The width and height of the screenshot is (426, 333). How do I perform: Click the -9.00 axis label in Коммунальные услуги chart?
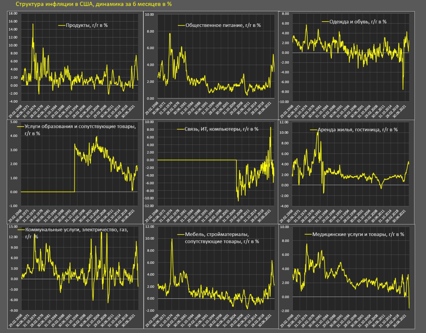point(13,310)
